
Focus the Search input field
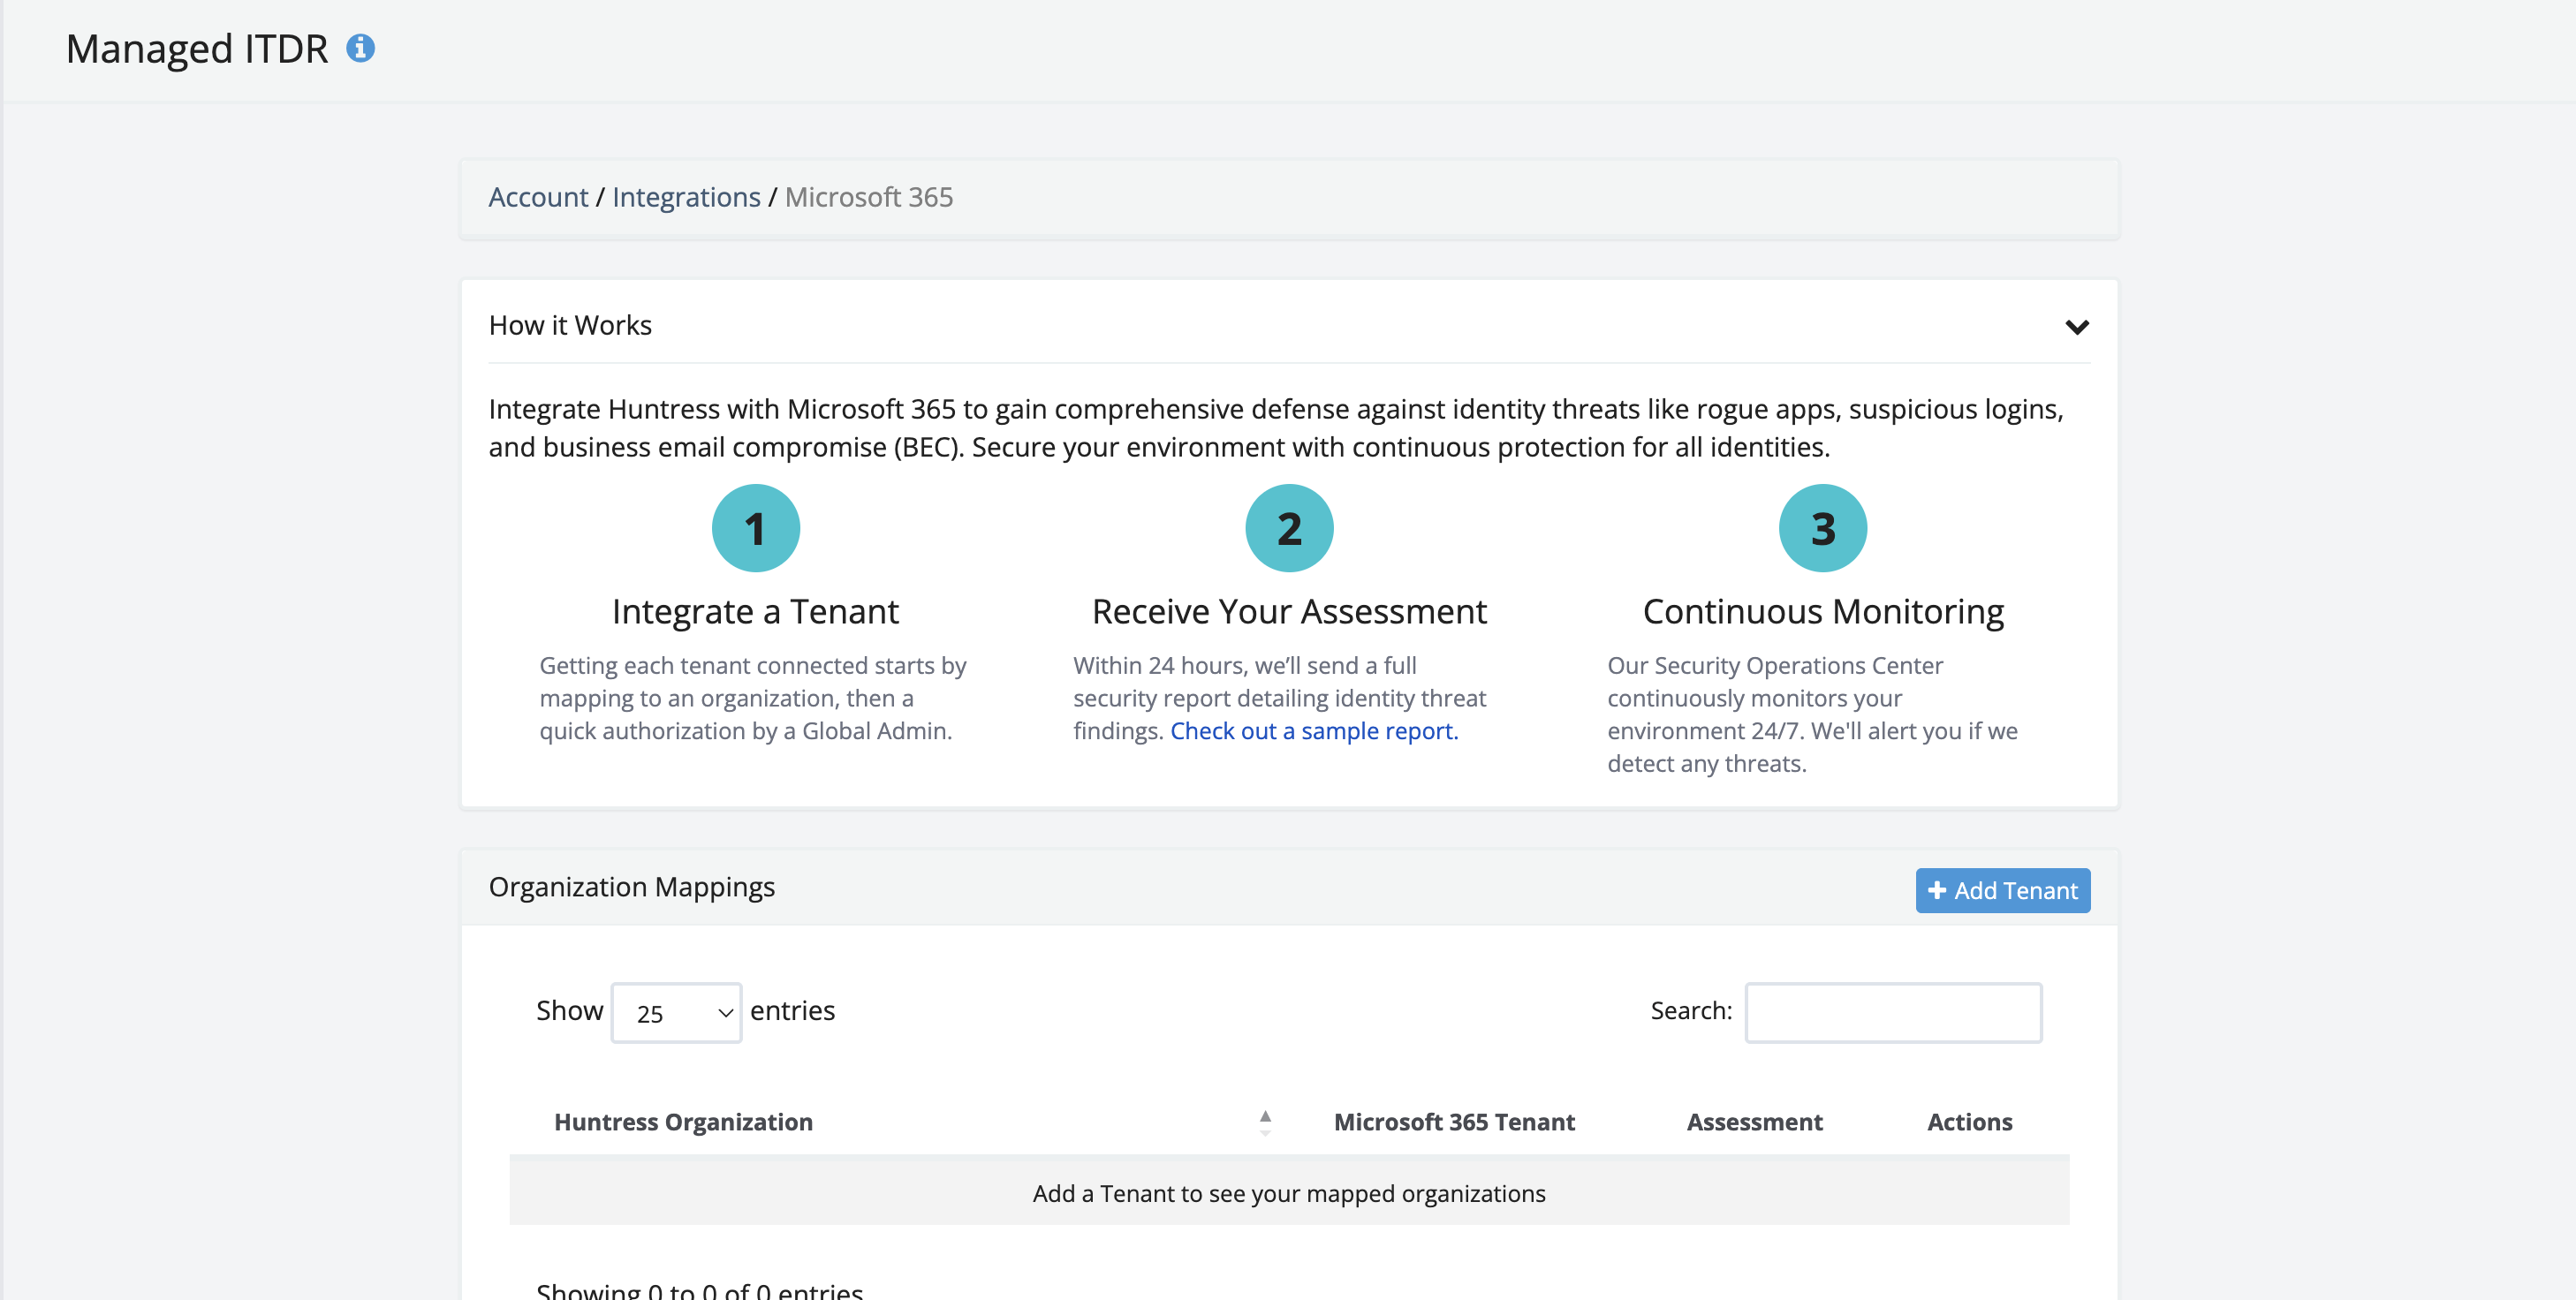tap(1894, 1013)
